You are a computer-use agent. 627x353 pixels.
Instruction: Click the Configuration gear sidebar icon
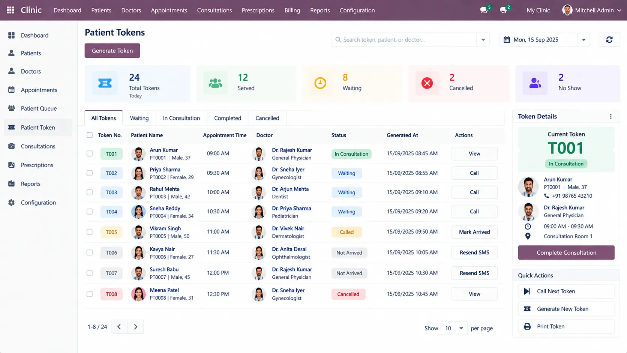(12, 203)
